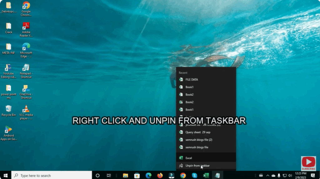The image size is (320, 179).
Task: Open Skype from the taskbar
Action: coord(194,175)
